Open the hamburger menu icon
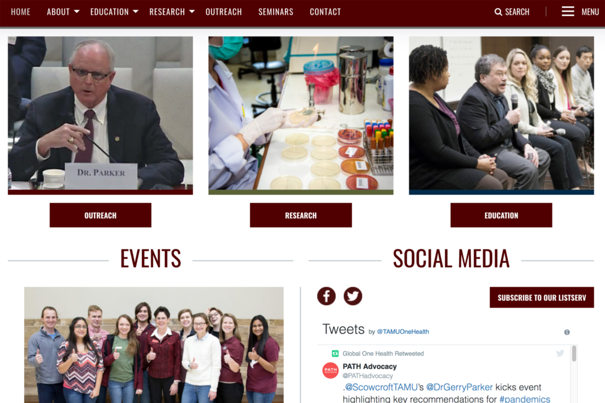The width and height of the screenshot is (605, 403). 568,12
